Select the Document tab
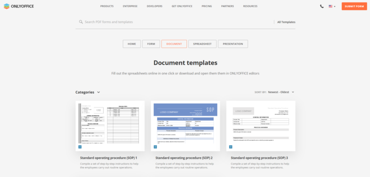This screenshot has width=370, height=177. click(x=174, y=44)
